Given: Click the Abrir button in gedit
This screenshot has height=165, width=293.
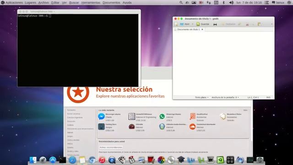Looking at the screenshot, I should coord(184,24).
